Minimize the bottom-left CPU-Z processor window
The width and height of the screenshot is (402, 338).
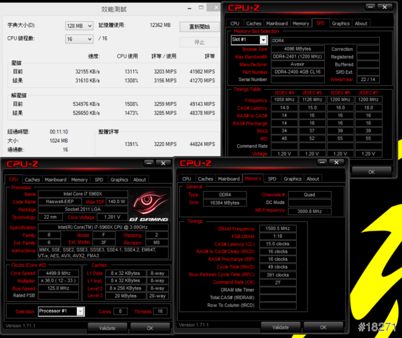pos(149,163)
